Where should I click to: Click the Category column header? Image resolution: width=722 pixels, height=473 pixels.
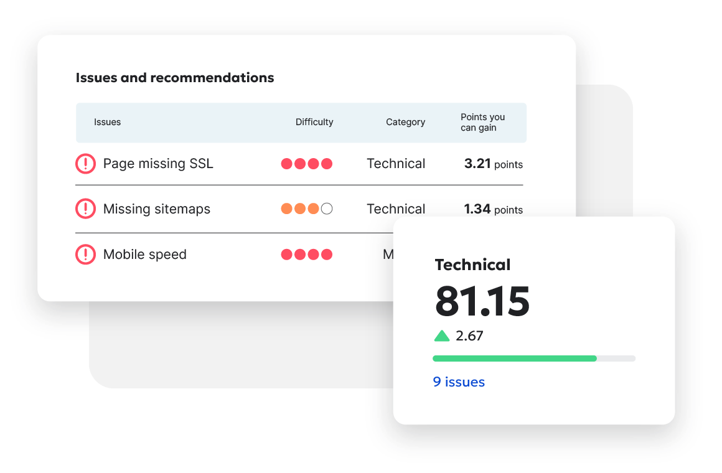405,122
